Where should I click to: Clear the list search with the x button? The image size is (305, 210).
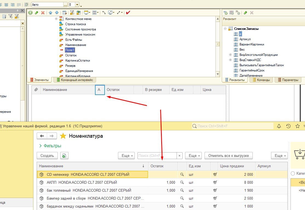point(180,156)
